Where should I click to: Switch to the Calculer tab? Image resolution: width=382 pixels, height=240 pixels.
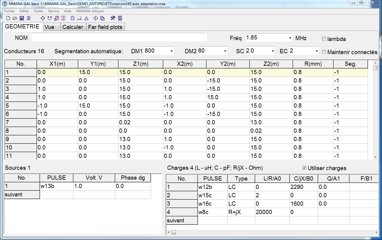pyautogui.click(x=73, y=27)
